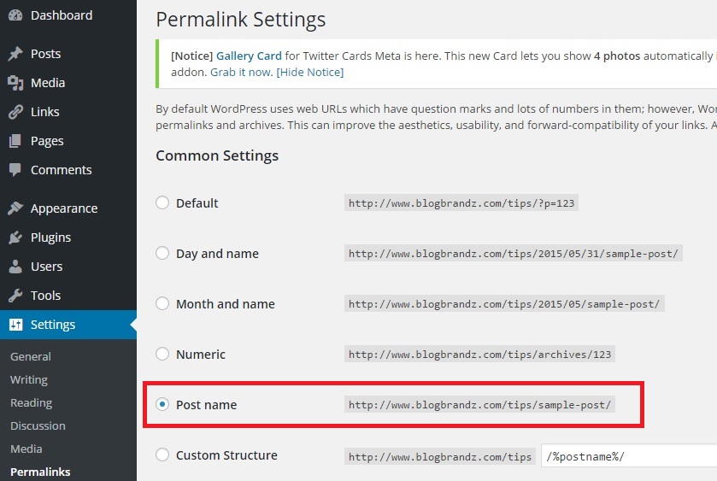Select the Numeric permalink radio button
This screenshot has width=717, height=481.
(x=162, y=355)
